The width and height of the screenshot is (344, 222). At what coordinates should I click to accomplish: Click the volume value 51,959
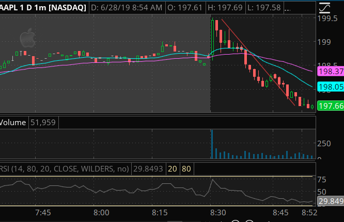pyautogui.click(x=43, y=123)
